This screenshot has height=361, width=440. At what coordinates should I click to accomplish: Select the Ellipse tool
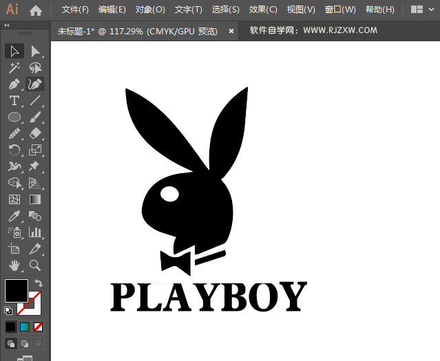(x=14, y=117)
